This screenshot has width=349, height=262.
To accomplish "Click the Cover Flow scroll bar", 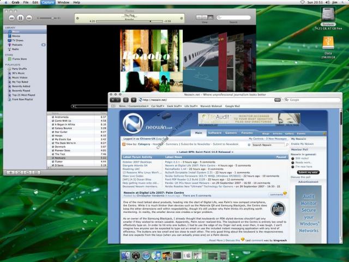I will 89,106.
